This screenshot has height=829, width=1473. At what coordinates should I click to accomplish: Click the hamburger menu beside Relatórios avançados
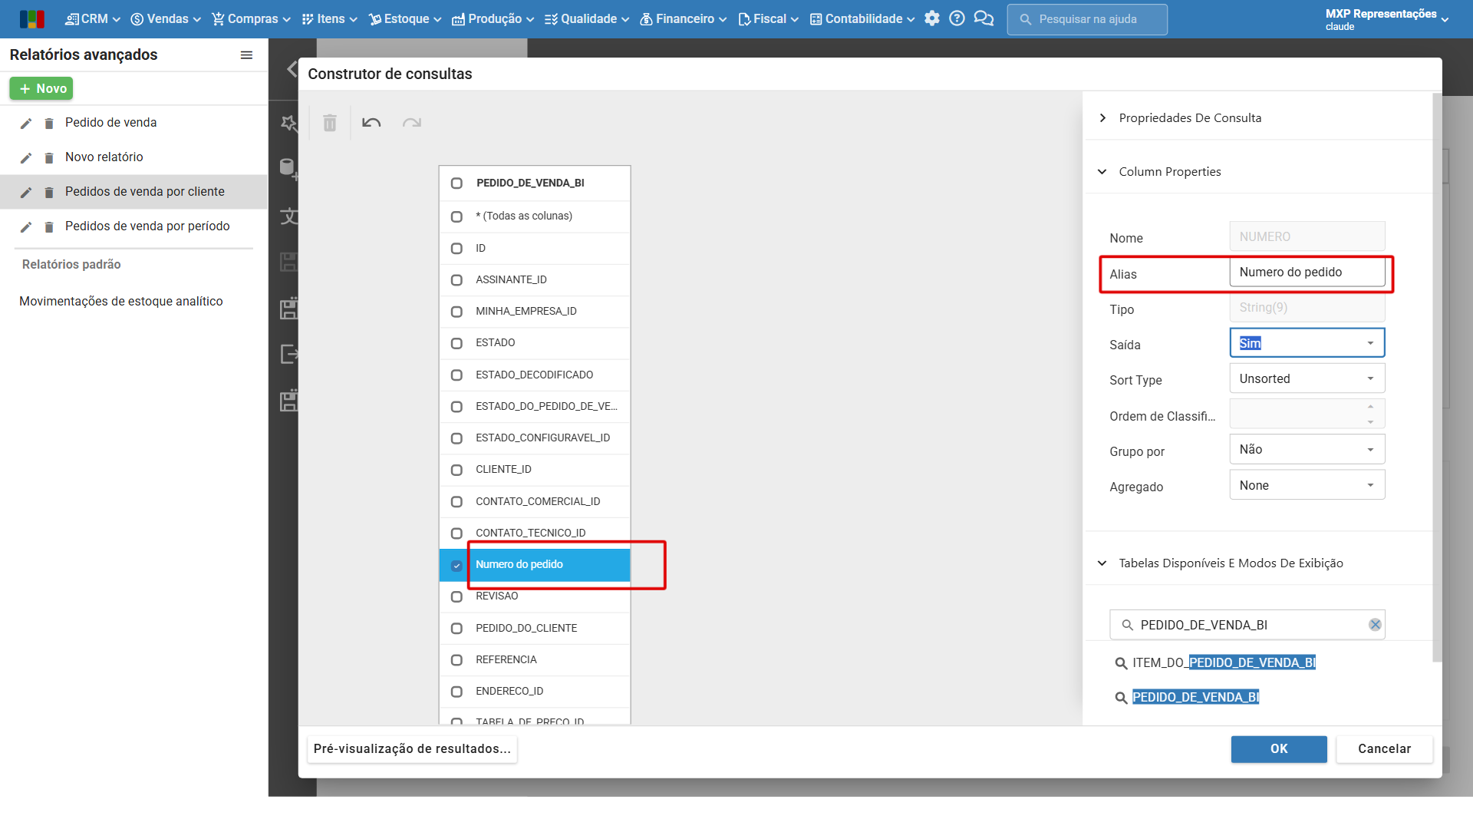pos(246,54)
